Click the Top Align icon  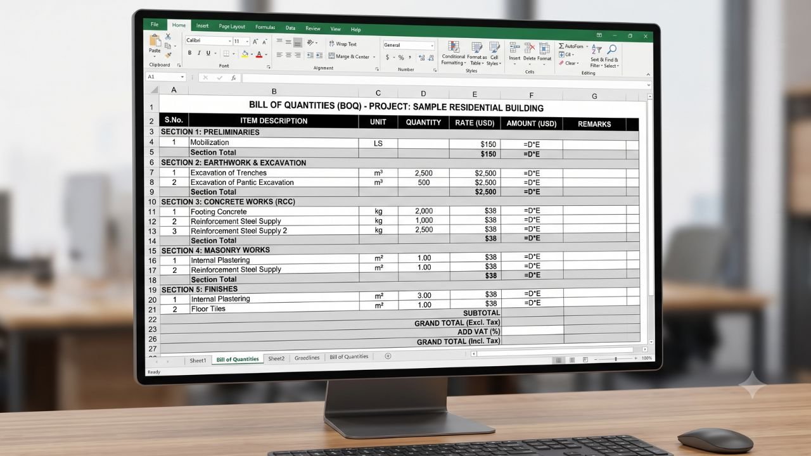coord(279,40)
